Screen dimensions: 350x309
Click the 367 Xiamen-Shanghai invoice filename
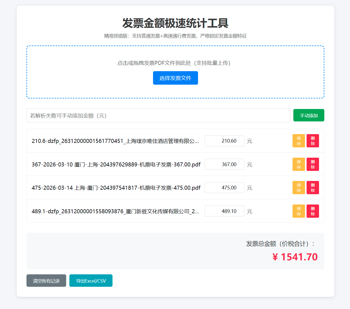point(116,164)
